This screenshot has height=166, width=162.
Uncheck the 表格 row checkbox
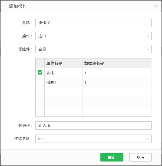[40, 72]
